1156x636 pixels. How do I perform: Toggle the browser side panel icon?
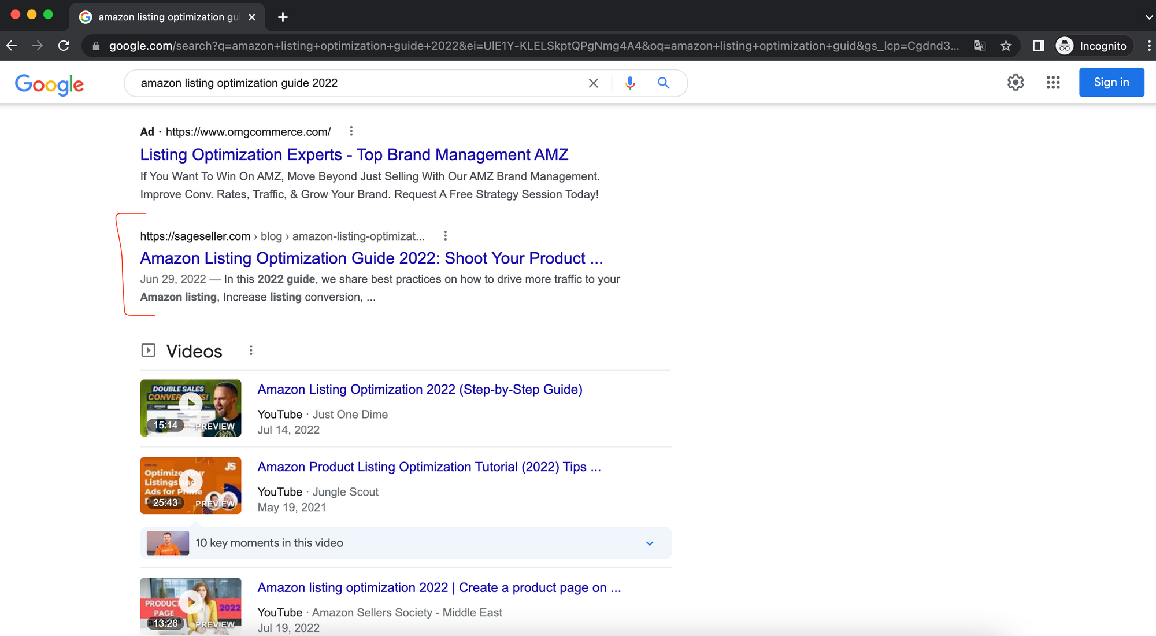1038,46
